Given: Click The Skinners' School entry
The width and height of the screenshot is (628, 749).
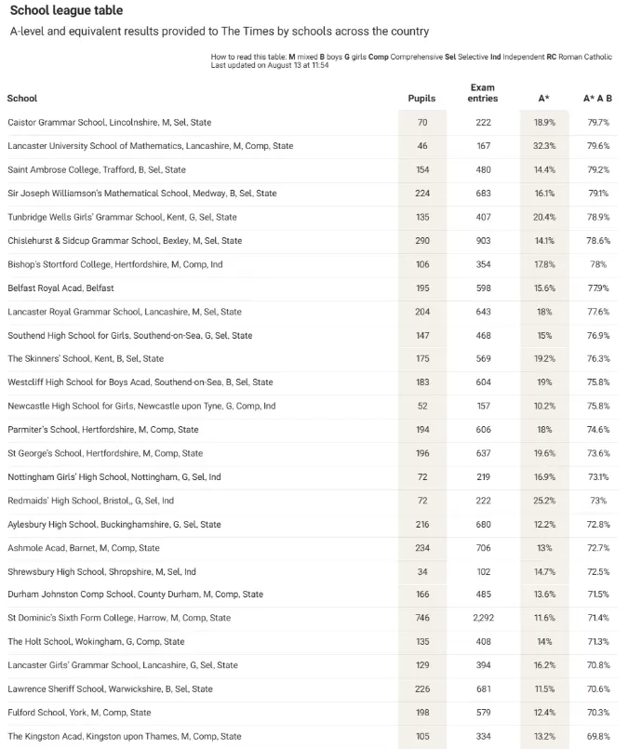Looking at the screenshot, I should [x=86, y=359].
